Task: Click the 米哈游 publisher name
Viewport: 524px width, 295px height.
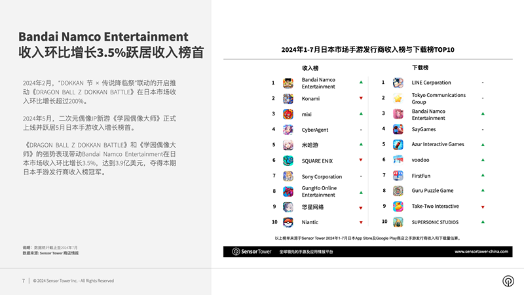Action: pos(310,145)
